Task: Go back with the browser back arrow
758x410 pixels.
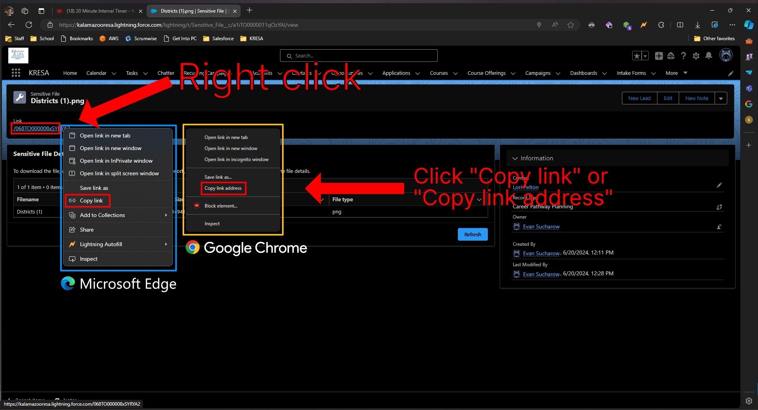Action: pos(11,25)
